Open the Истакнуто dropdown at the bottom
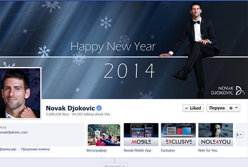This screenshot has height=167, width=248. pyautogui.click(x=115, y=165)
